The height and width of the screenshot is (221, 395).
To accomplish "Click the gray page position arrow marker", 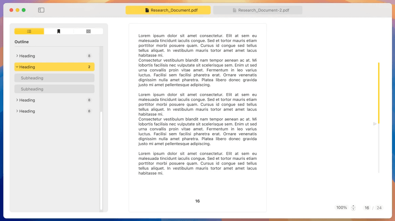I will (375, 124).
